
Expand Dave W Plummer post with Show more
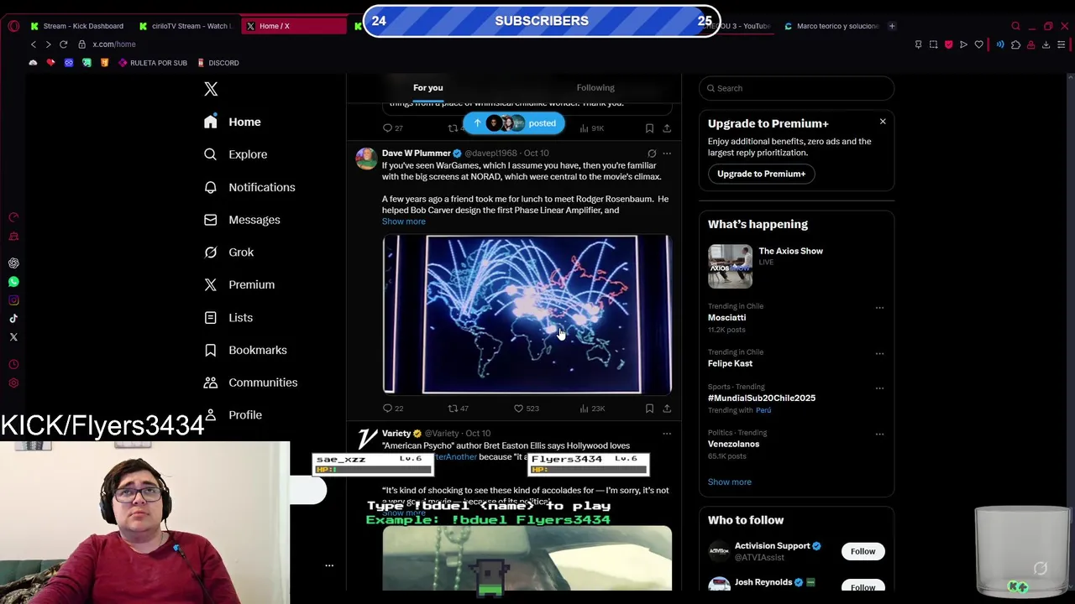tap(403, 221)
